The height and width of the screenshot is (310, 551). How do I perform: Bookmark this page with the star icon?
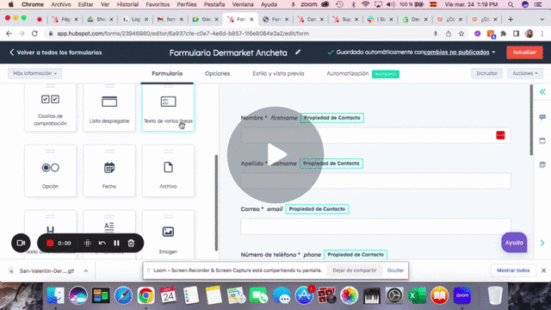(x=461, y=34)
